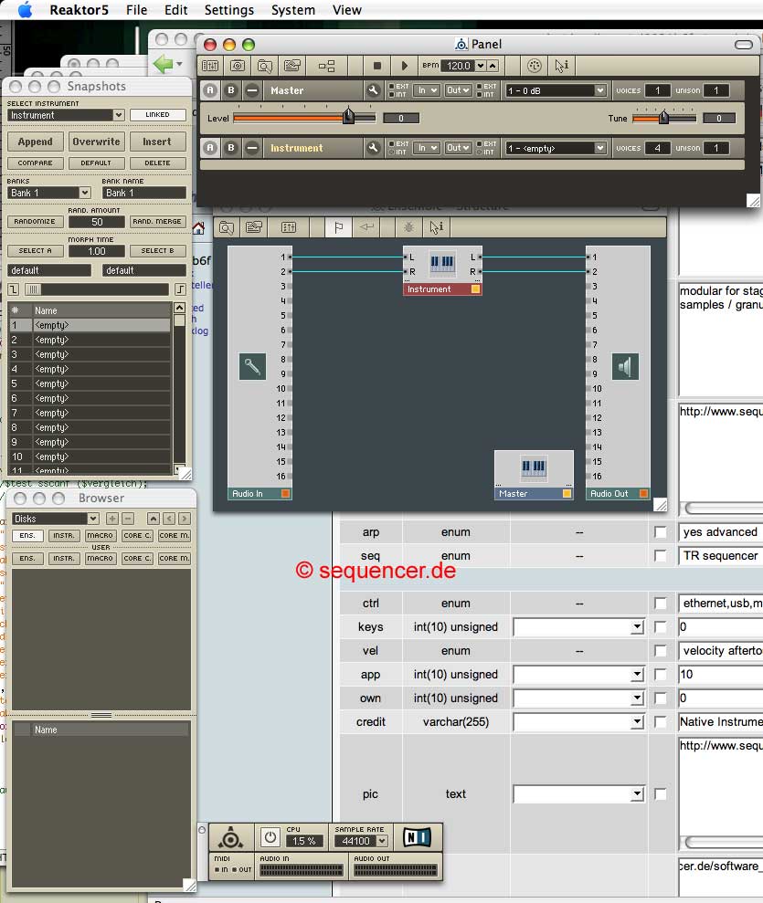This screenshot has height=903, width=763.
Task: Open the View menu
Action: [347, 10]
